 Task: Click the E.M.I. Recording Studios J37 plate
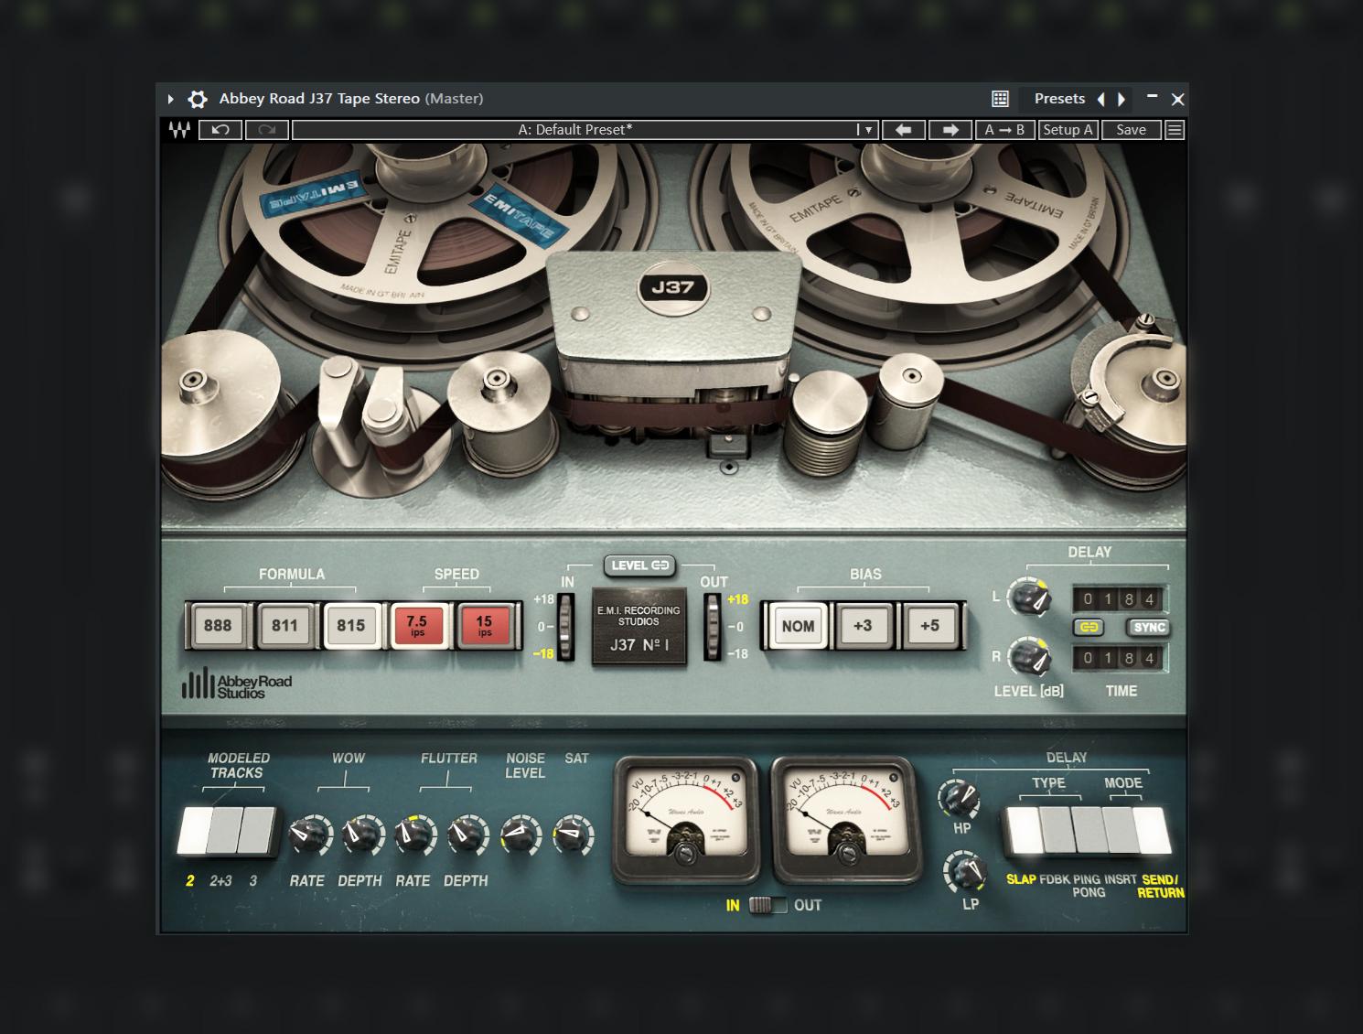(639, 627)
